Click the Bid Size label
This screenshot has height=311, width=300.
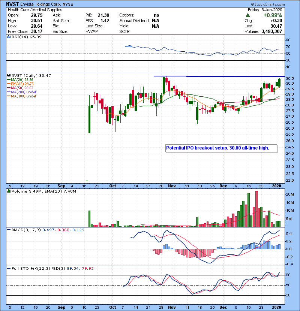[60, 31]
